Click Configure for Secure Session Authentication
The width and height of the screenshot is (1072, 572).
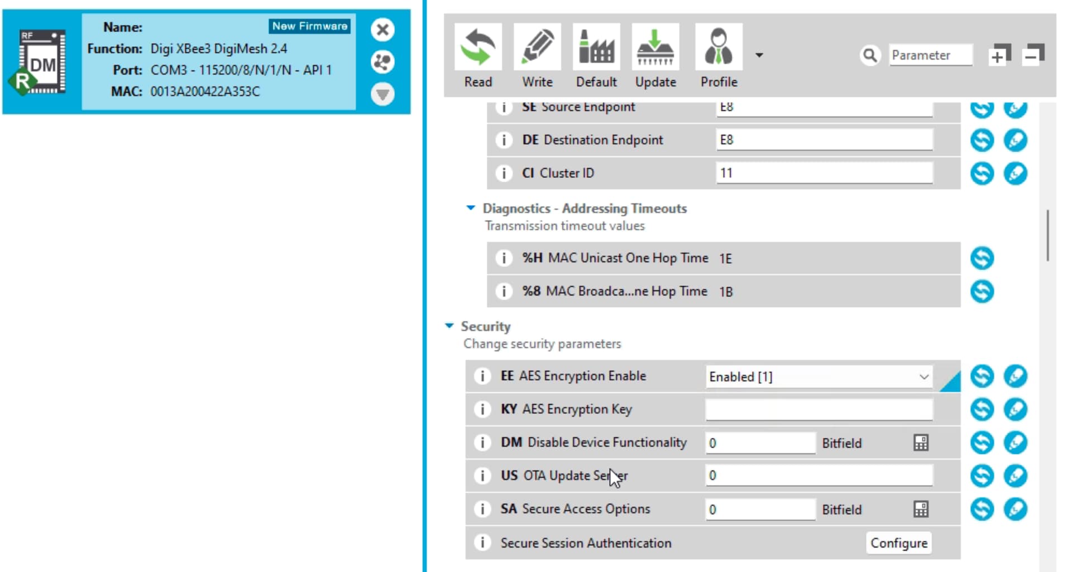(898, 543)
